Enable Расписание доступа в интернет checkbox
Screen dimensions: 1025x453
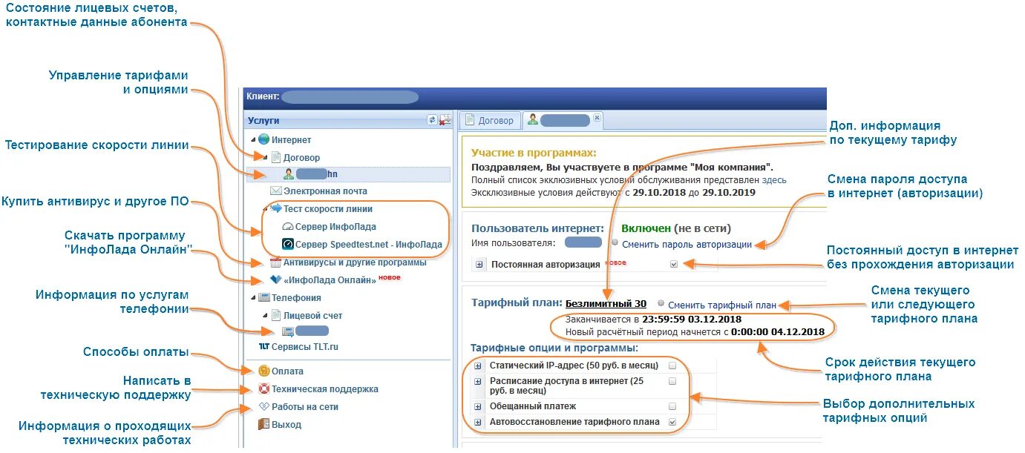click(672, 381)
